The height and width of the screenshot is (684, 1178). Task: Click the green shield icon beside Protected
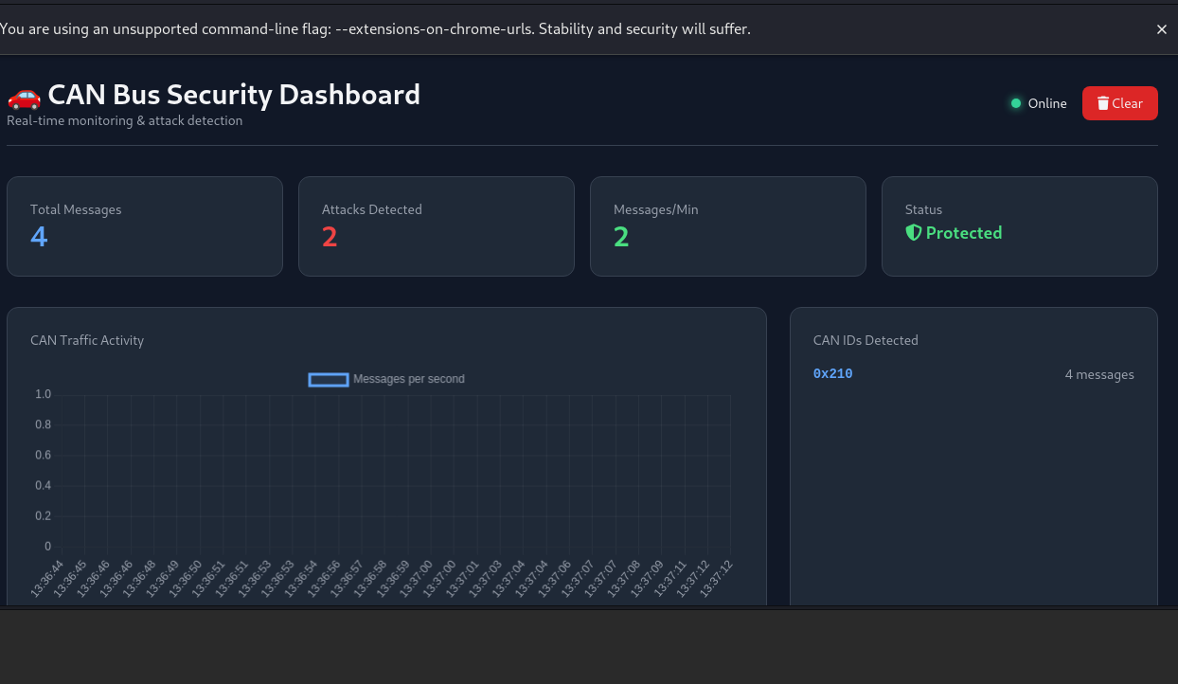914,232
